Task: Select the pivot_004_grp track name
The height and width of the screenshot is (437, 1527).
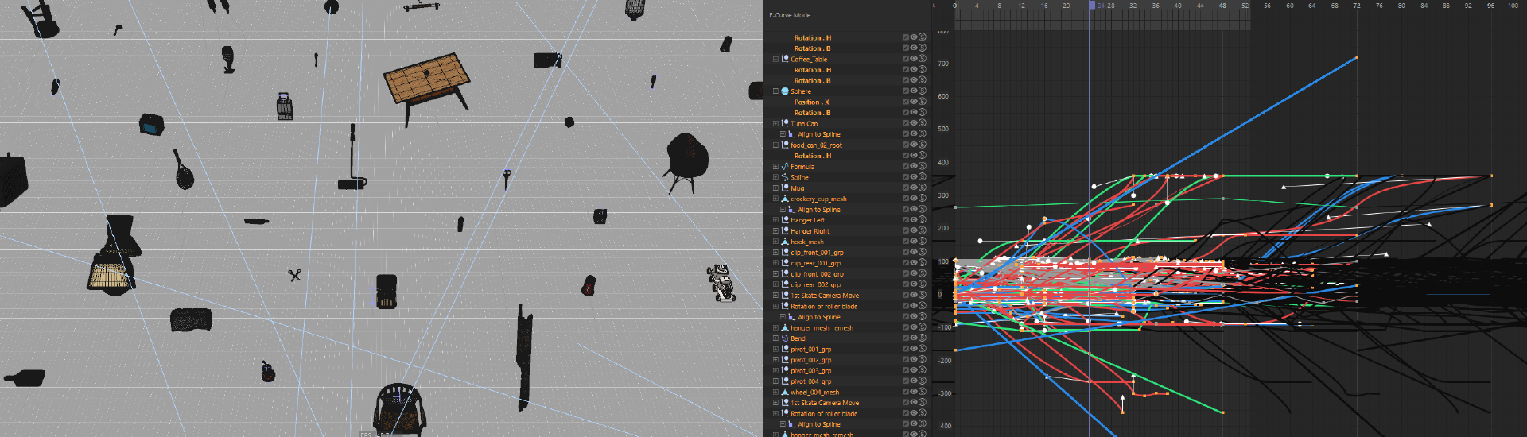Action: tap(810, 381)
